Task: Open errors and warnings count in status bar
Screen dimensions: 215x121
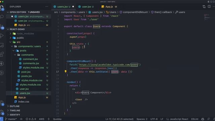Action: [31, 119]
